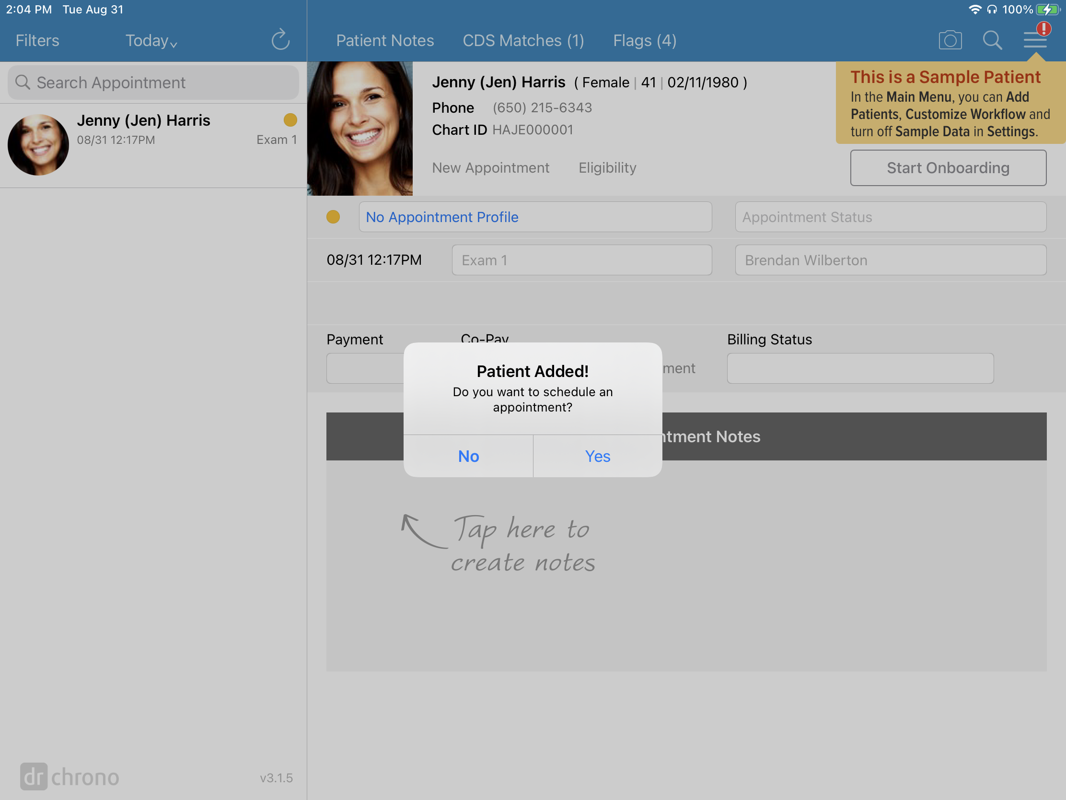Switch to the Patient Notes tab

pyautogui.click(x=384, y=39)
